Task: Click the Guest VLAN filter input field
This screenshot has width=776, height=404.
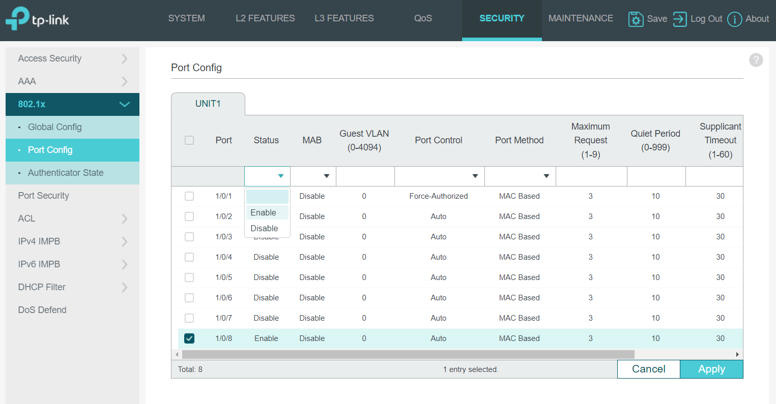Action: 365,176
